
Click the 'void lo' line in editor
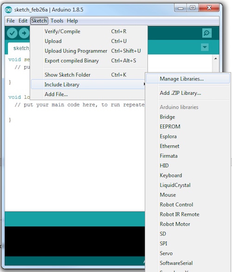(19, 97)
